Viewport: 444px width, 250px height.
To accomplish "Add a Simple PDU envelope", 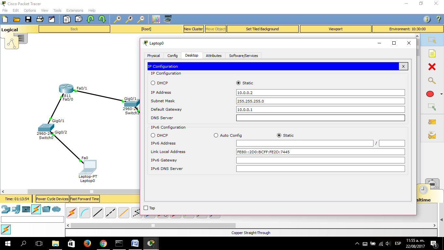I will [x=432, y=122].
